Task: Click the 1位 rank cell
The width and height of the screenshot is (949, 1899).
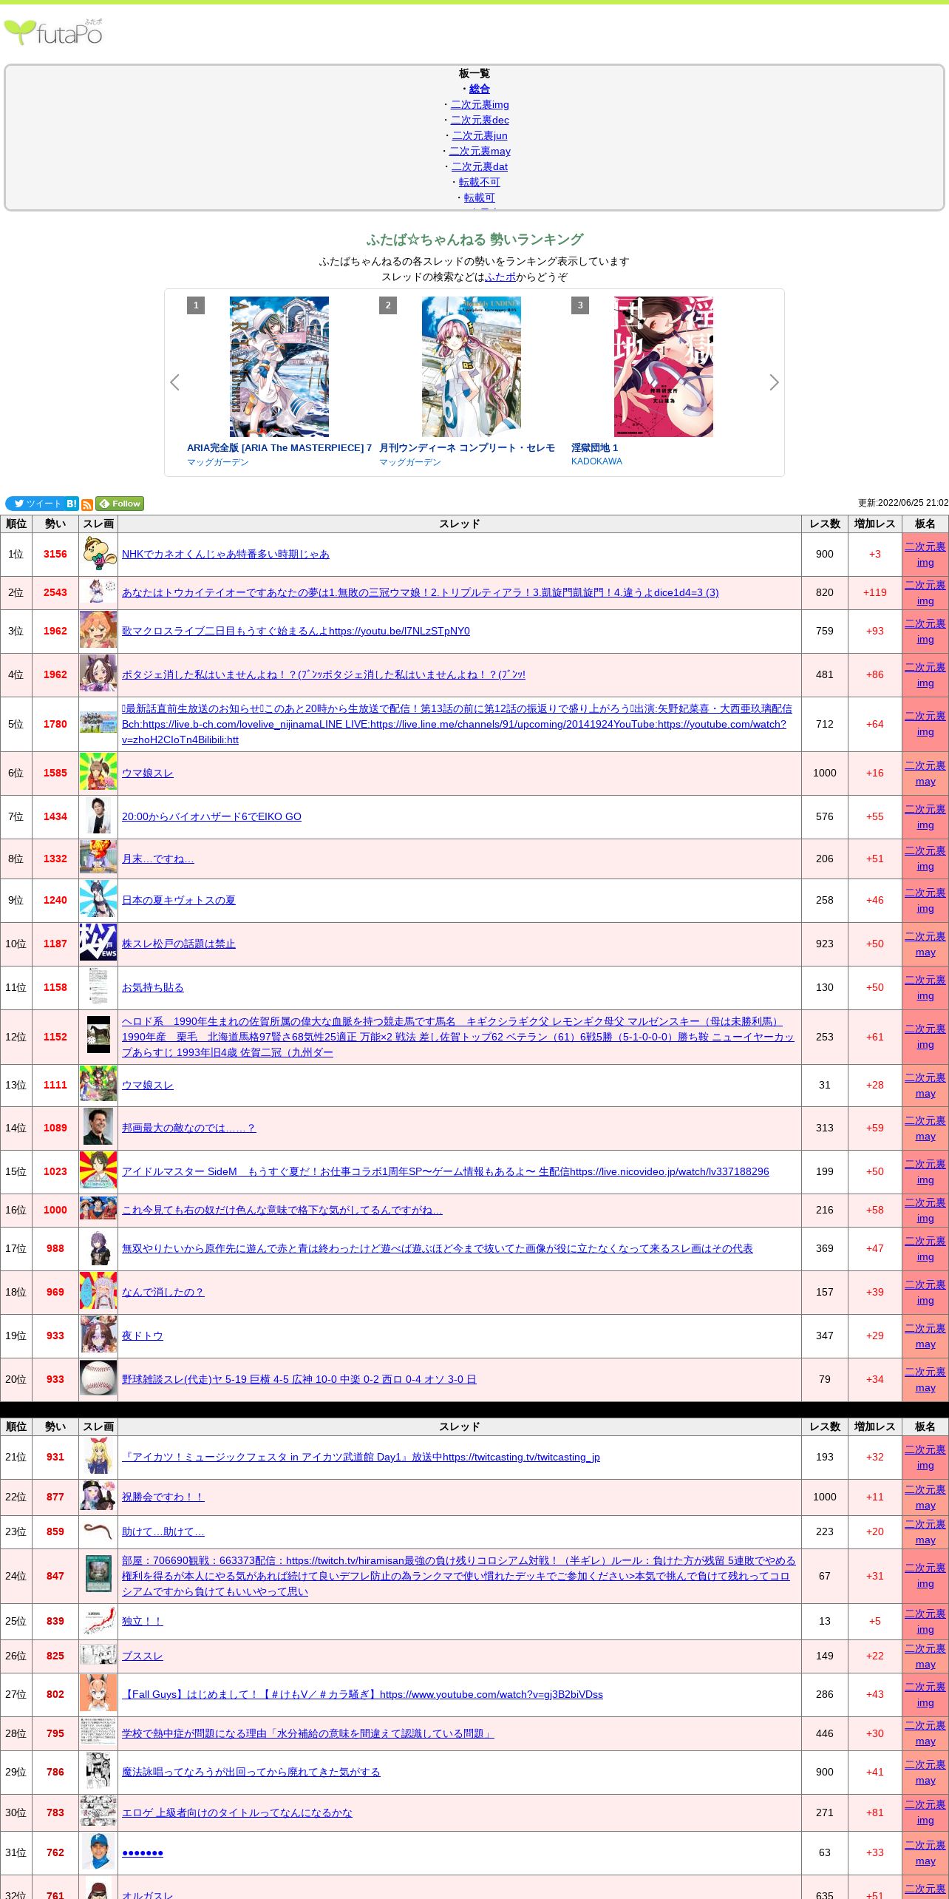Action: pos(16,554)
